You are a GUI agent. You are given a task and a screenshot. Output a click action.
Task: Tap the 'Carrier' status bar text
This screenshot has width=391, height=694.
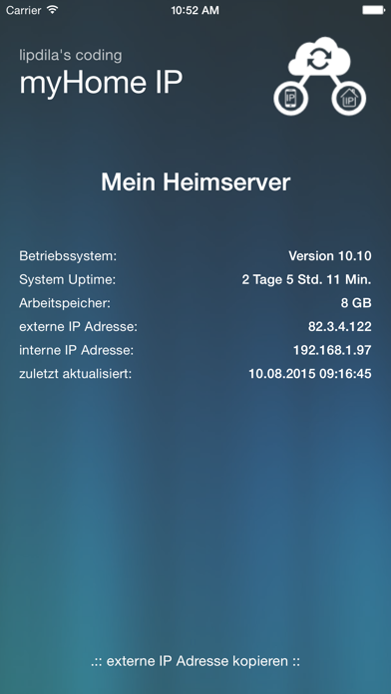(23, 10)
